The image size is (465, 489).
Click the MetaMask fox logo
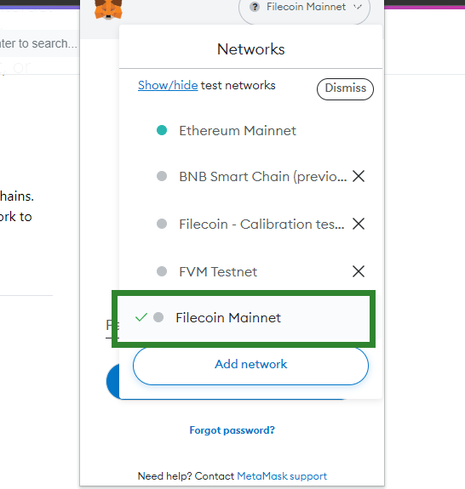pos(108,9)
